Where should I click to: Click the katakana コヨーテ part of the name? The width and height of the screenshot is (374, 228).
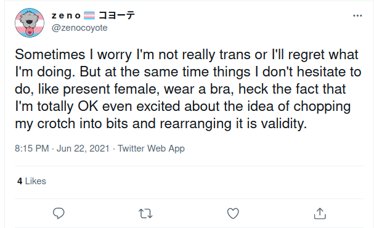pos(116,15)
